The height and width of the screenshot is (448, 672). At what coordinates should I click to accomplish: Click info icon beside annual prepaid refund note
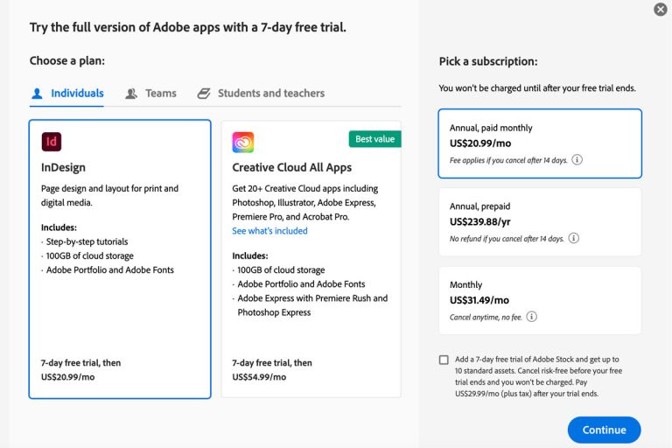tap(574, 238)
